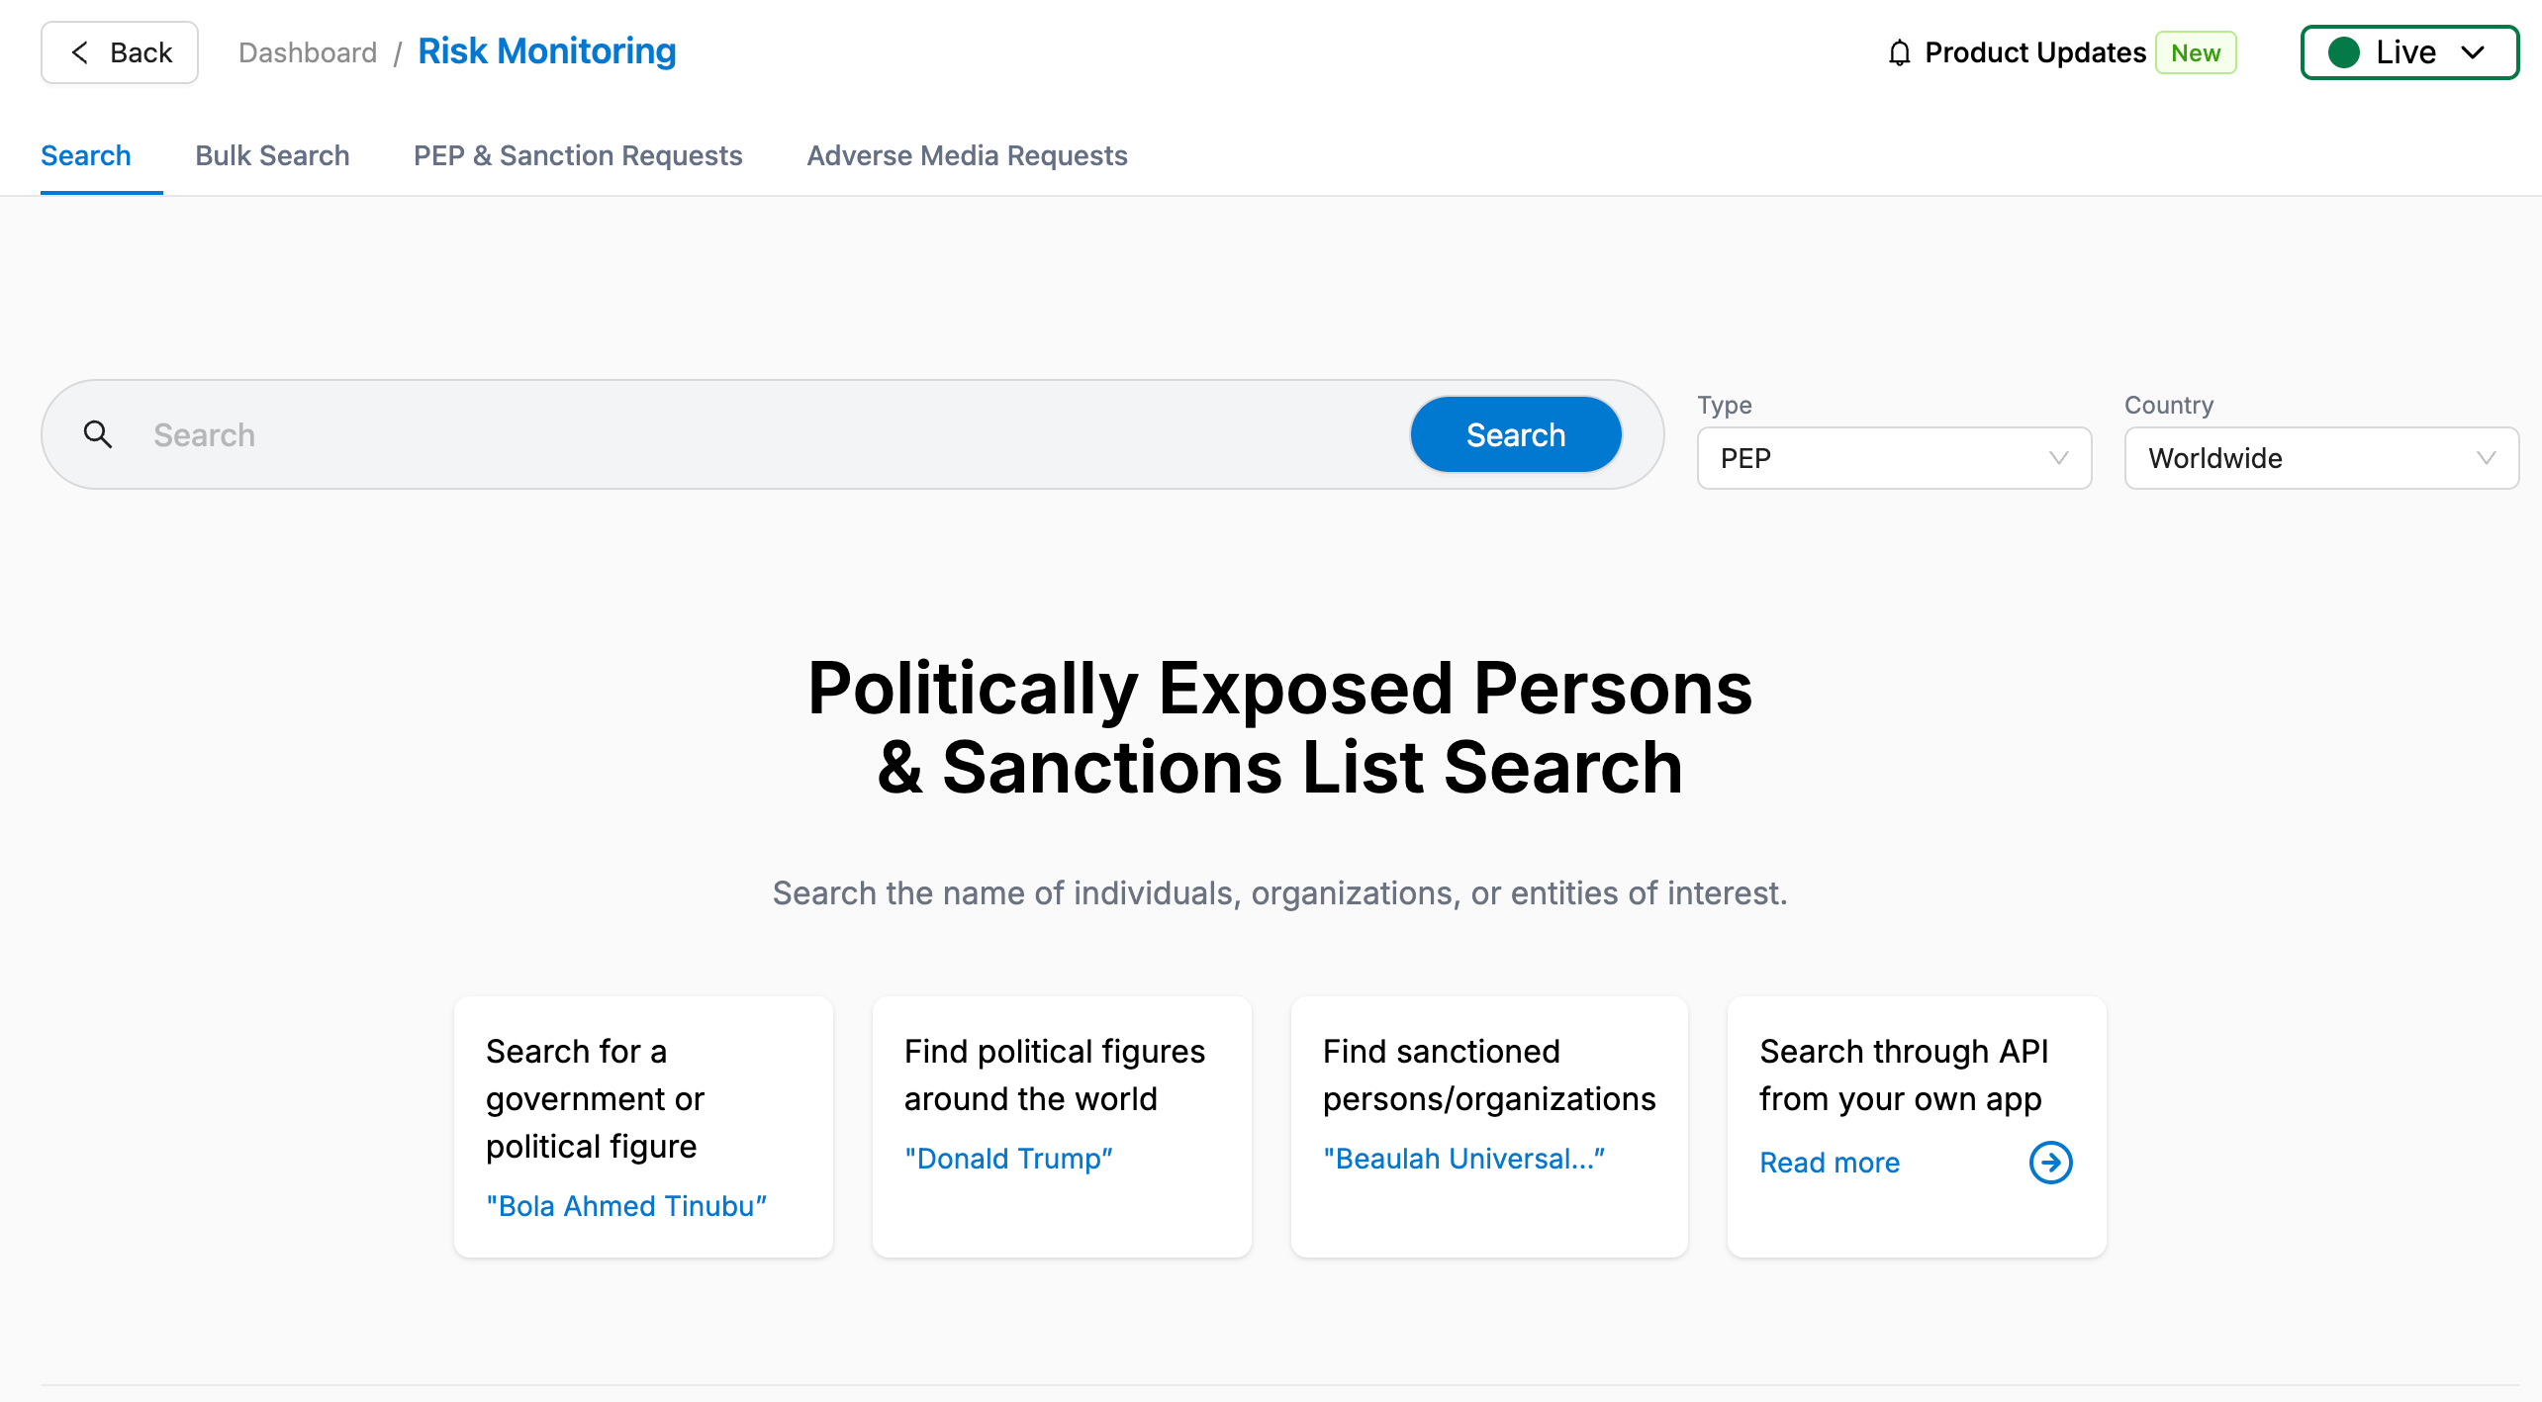The height and width of the screenshot is (1402, 2542).
Task: Open the Adverse Media Requests tab
Action: 967,155
